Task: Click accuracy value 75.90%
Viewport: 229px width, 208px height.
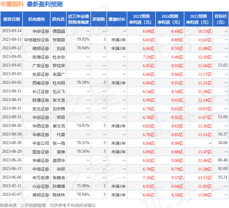Action: 83,186
